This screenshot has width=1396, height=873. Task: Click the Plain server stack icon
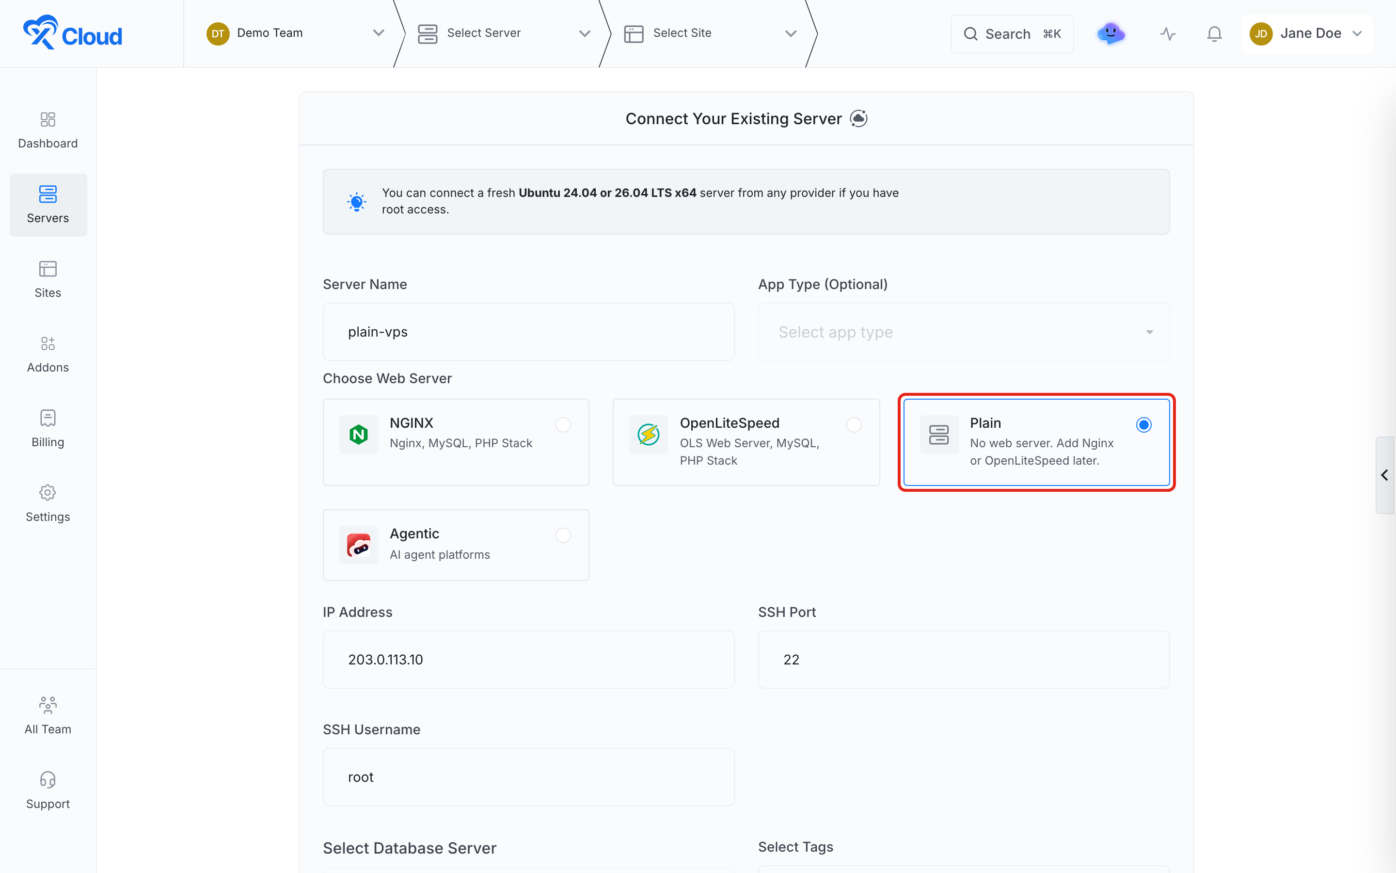click(x=938, y=434)
